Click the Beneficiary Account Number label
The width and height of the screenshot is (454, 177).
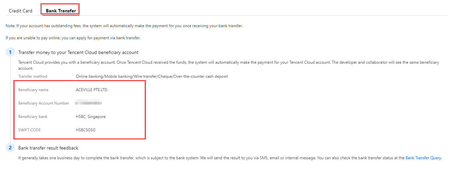click(x=44, y=103)
